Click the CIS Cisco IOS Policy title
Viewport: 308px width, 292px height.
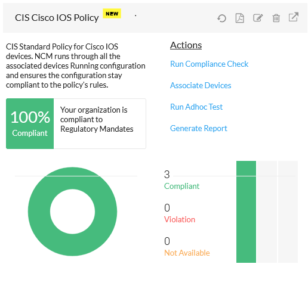pyautogui.click(x=57, y=18)
